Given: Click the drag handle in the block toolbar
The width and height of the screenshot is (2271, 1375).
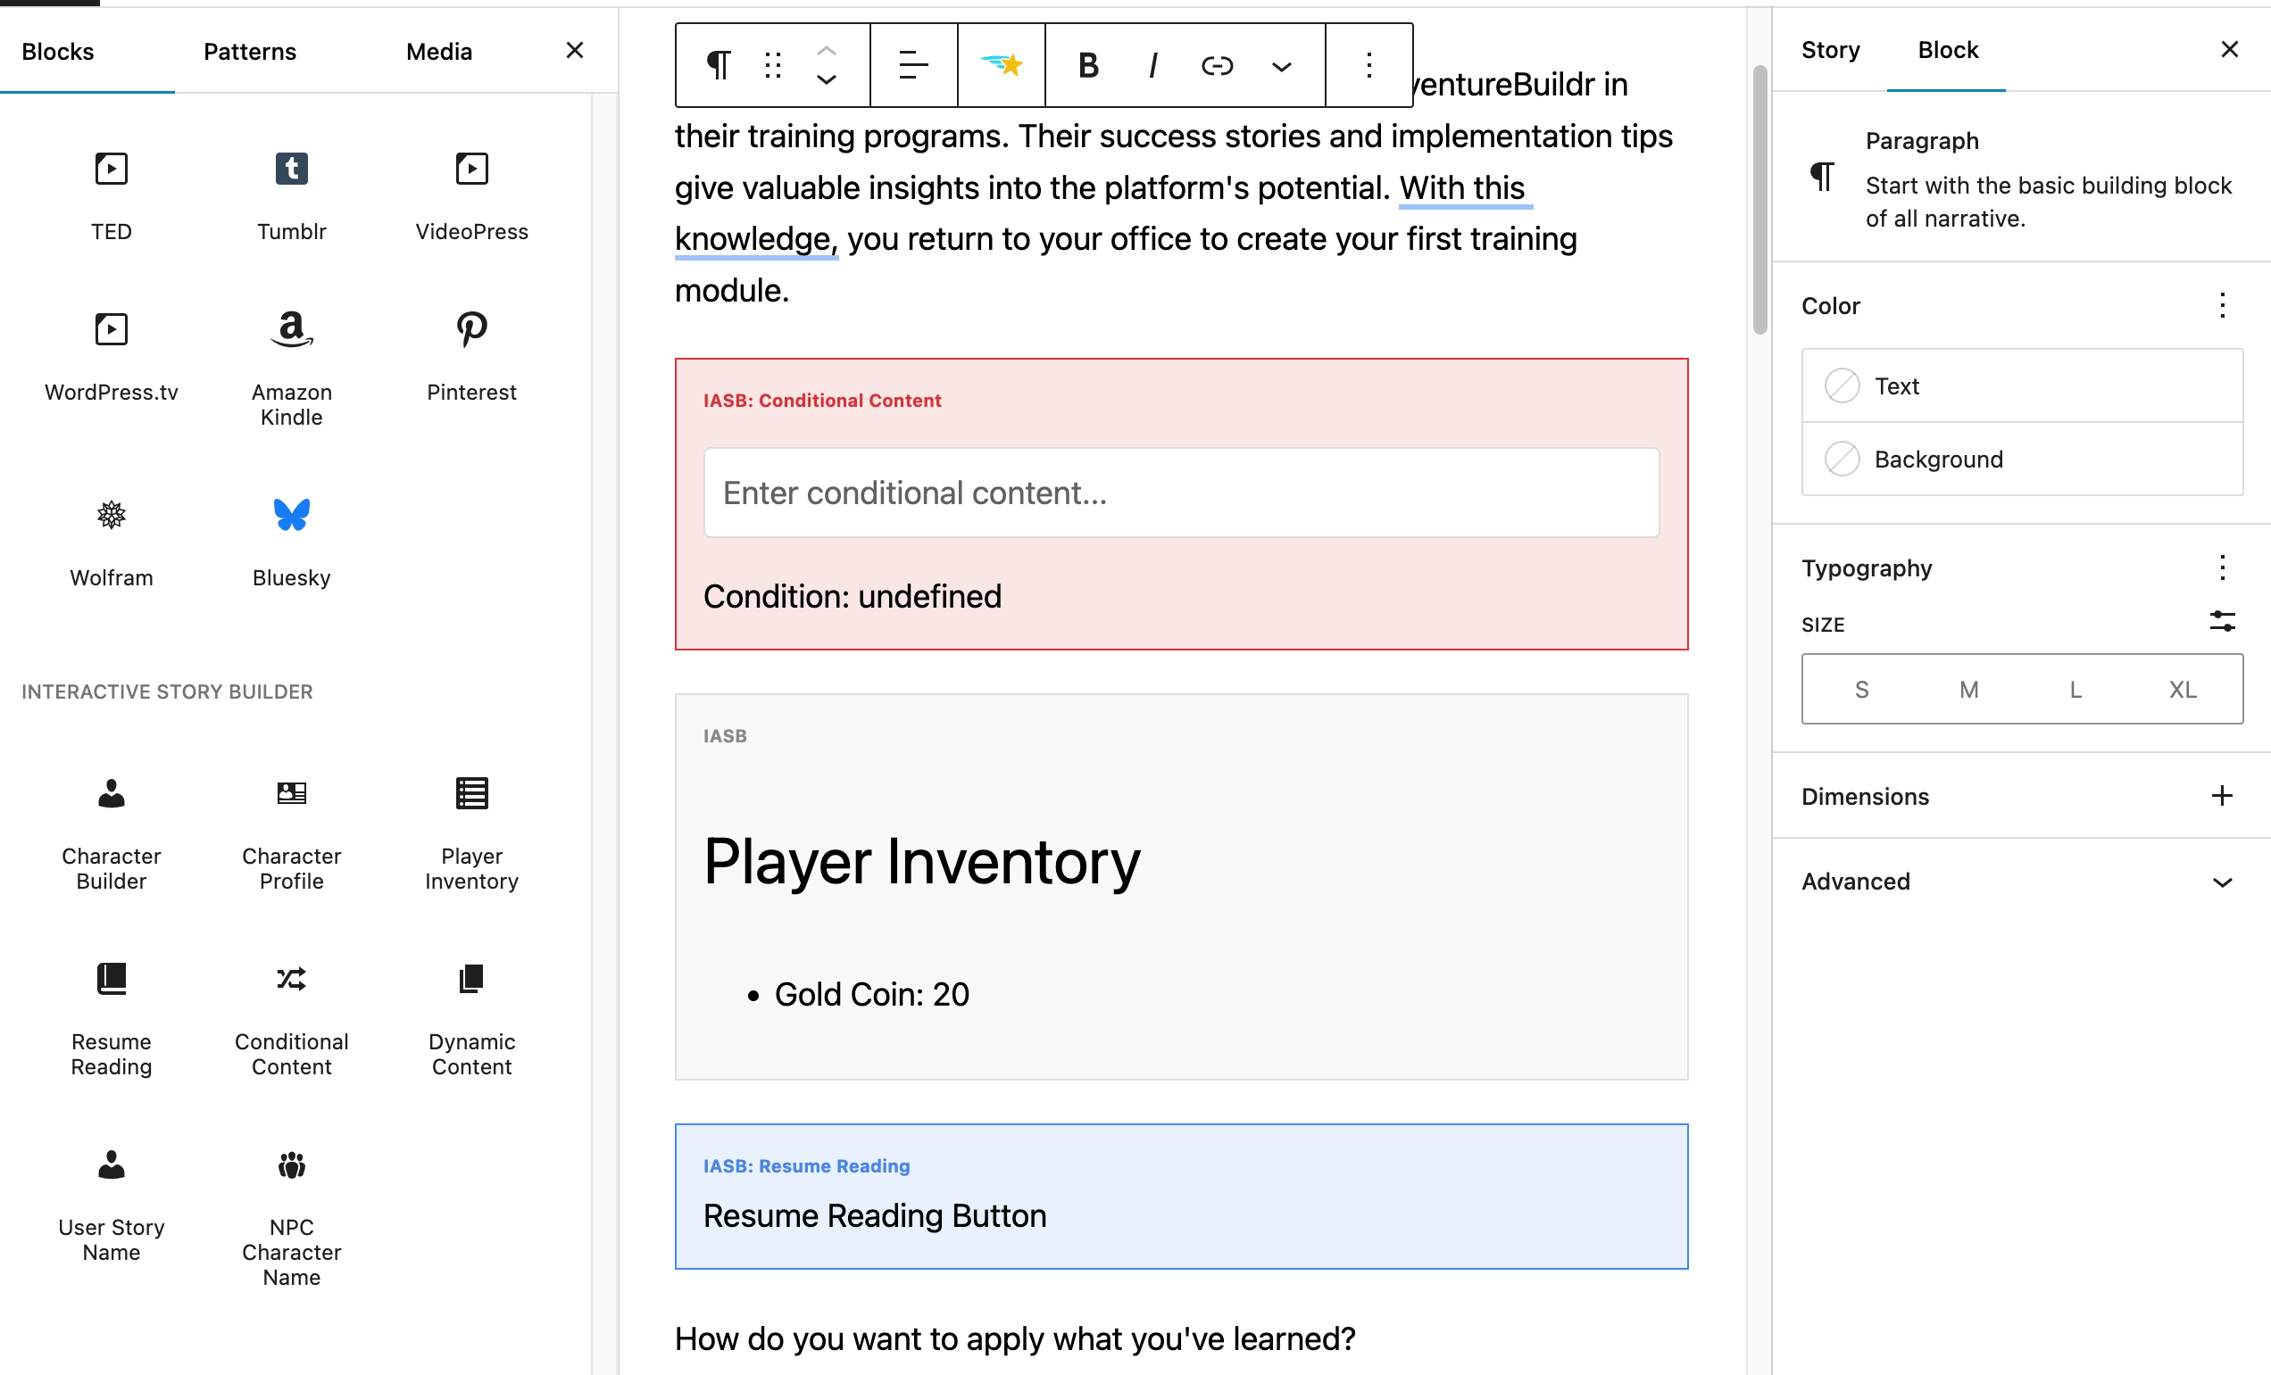Looking at the screenshot, I should pyautogui.click(x=772, y=65).
